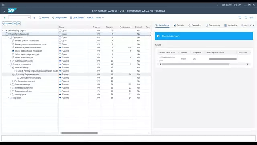The image size is (257, 145).
Task: Switch to the Execution tab
Action: [195, 25]
